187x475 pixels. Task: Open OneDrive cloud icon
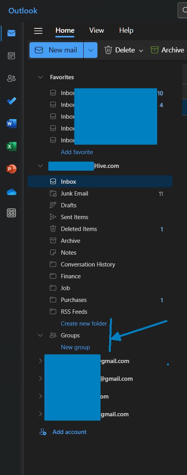click(x=11, y=192)
